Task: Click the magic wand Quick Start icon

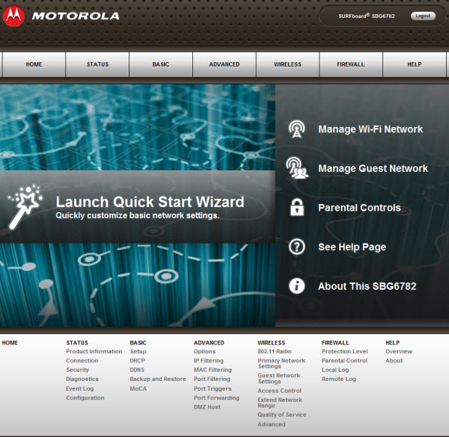Action: (26, 208)
